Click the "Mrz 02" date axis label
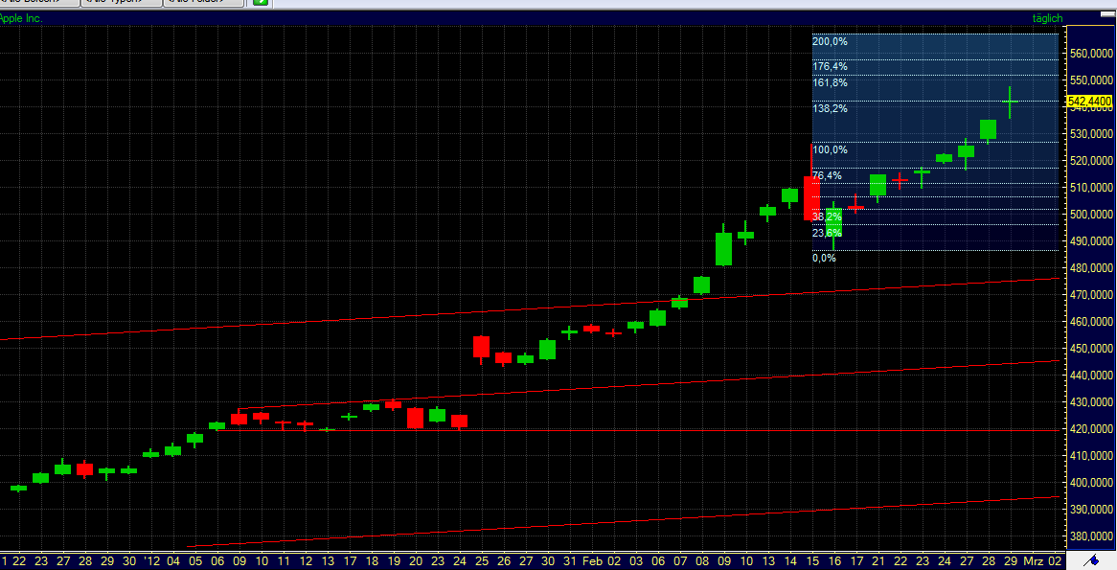The height and width of the screenshot is (570, 1117). (1042, 562)
